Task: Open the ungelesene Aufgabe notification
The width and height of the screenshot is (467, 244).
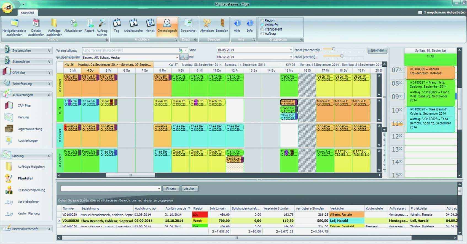Action: (x=442, y=12)
